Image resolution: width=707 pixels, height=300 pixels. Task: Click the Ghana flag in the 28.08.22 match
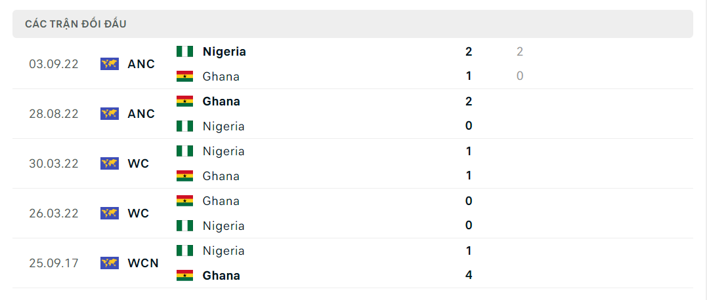(184, 102)
